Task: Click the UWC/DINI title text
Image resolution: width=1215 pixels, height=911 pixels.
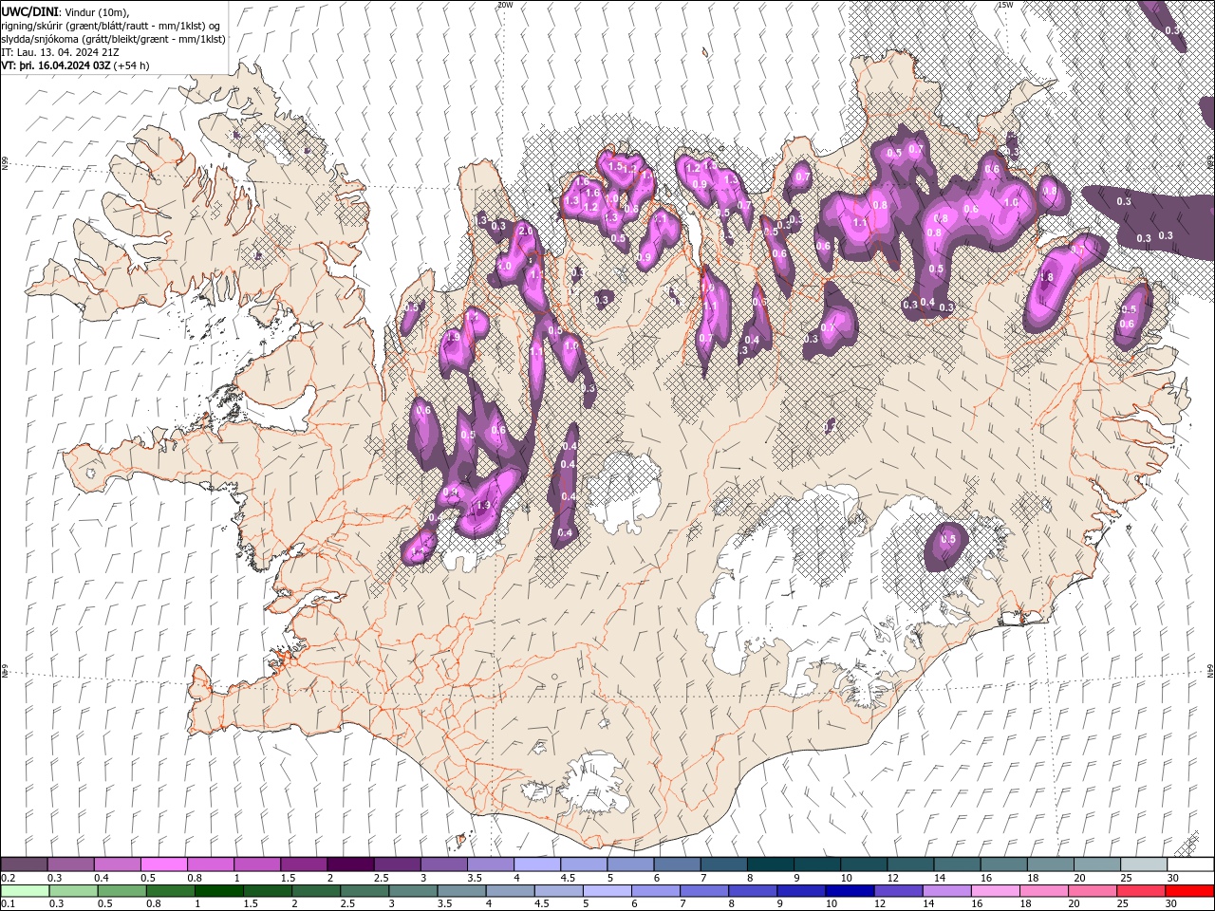Action: point(31,11)
